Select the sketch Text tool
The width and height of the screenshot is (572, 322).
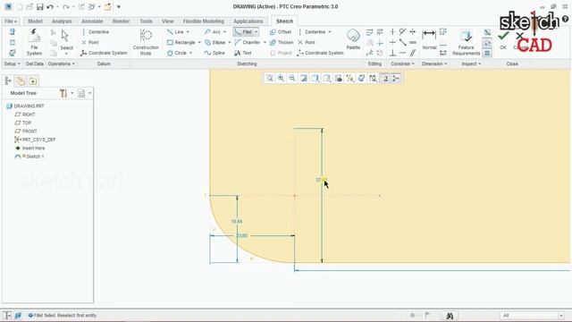[243, 53]
